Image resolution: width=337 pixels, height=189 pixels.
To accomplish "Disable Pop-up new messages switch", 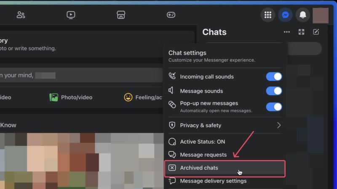I will (274, 107).
